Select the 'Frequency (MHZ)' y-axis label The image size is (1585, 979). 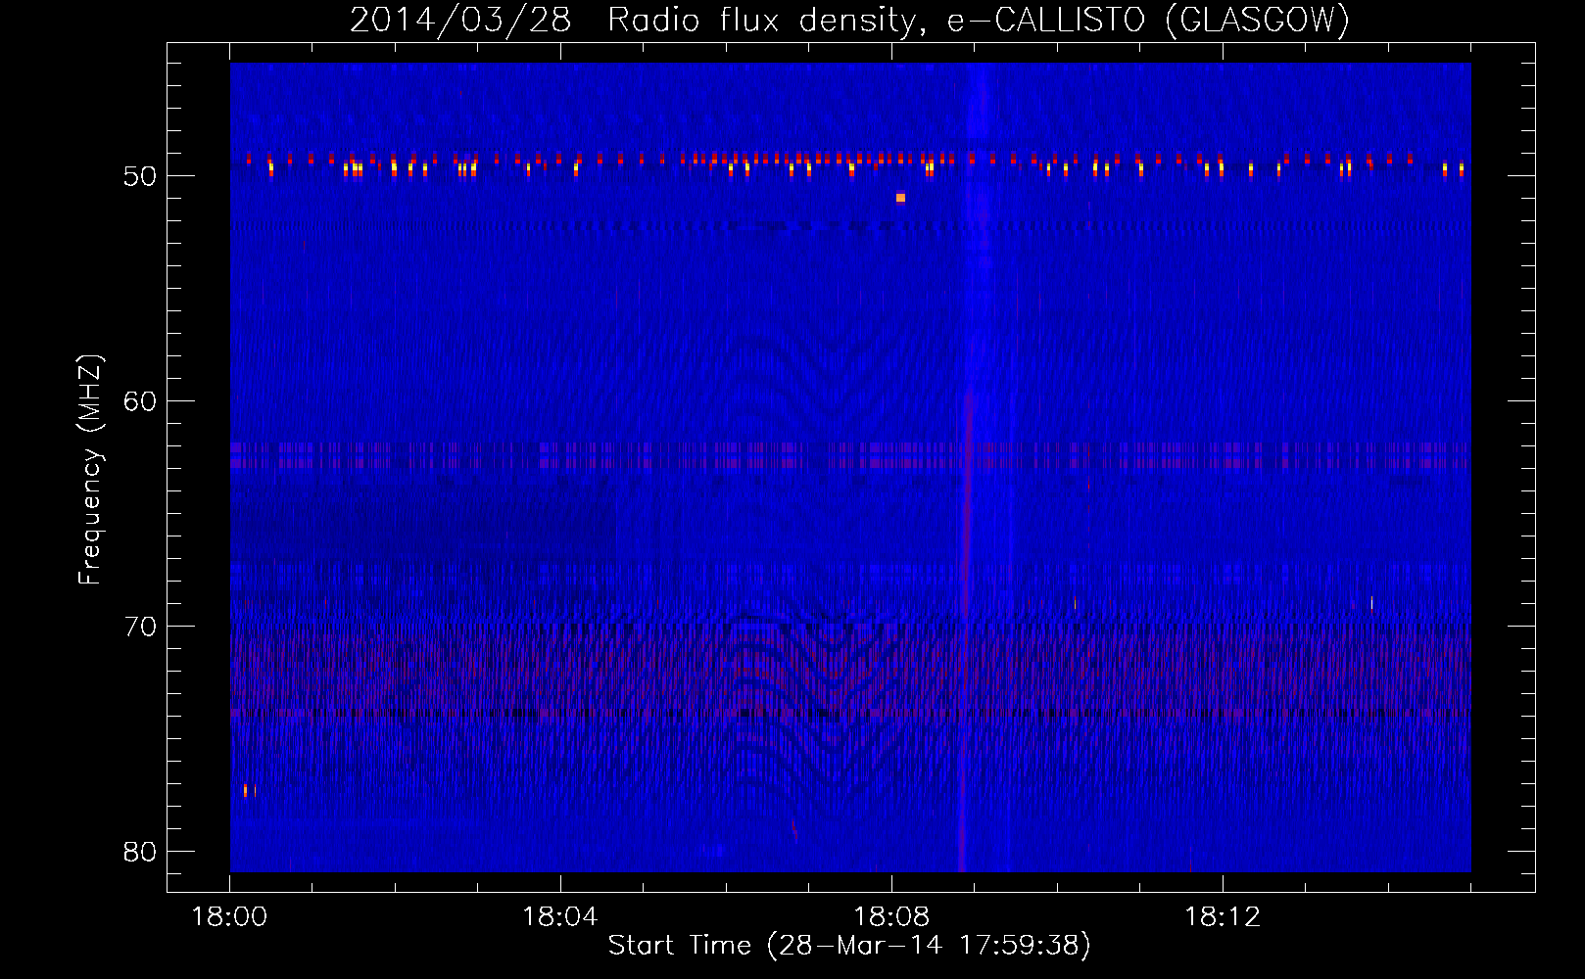(90, 470)
